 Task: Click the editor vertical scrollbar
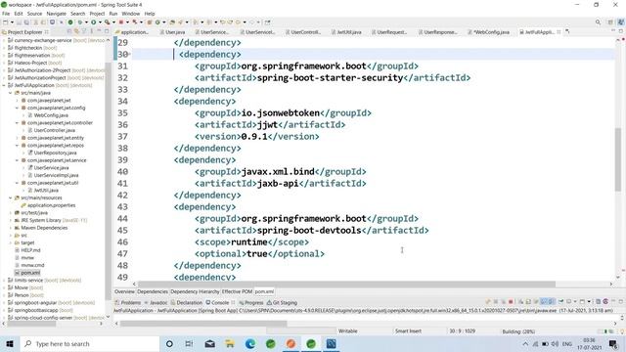pyautogui.click(x=618, y=159)
